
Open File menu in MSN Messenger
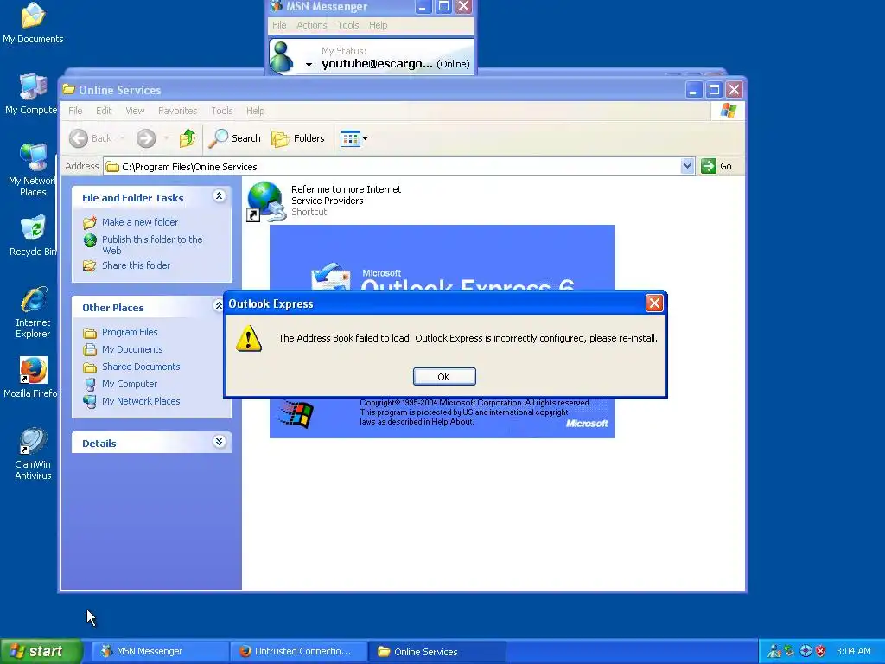279,25
